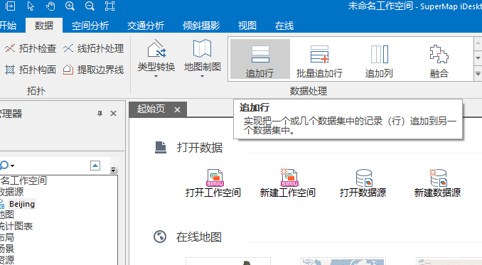482x265 pixels.
Task: Pin the workspace manager panel
Action: pyautogui.click(x=100, y=114)
